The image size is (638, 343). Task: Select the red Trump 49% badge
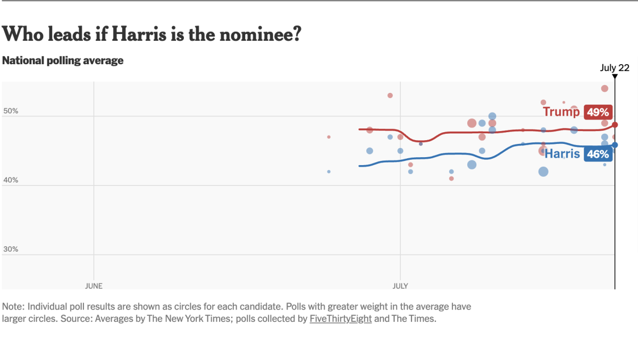tap(598, 112)
